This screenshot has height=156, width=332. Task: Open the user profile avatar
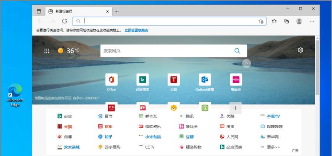(299, 21)
